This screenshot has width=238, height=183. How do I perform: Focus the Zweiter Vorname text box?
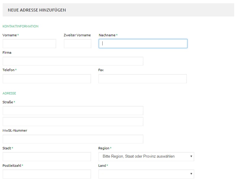[77, 44]
